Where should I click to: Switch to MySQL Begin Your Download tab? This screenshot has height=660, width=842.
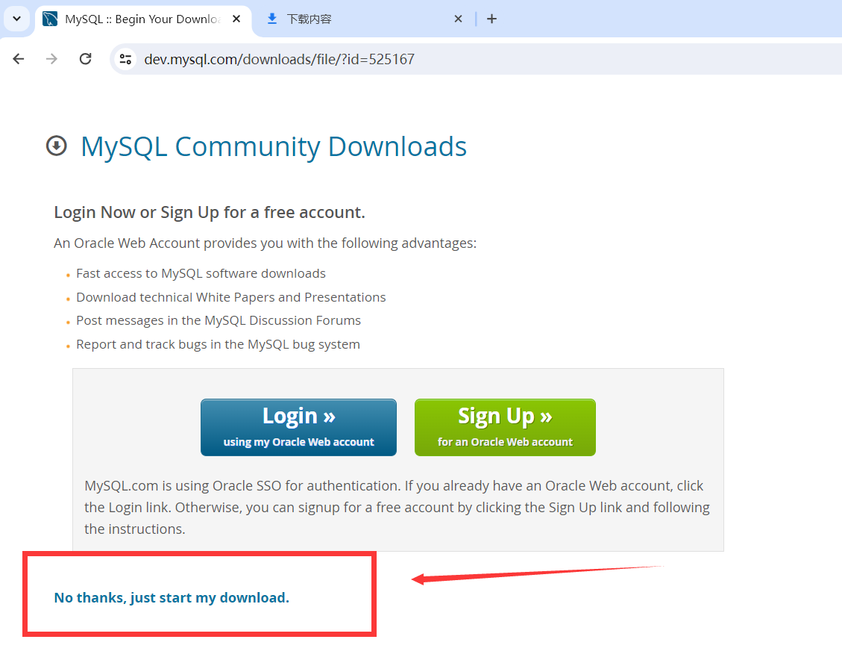click(x=143, y=19)
